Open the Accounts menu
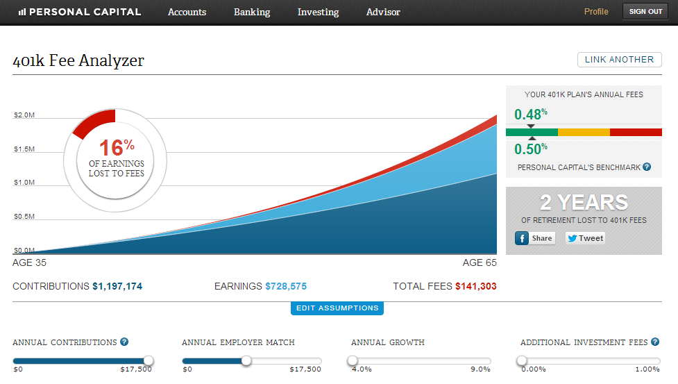 tap(187, 12)
